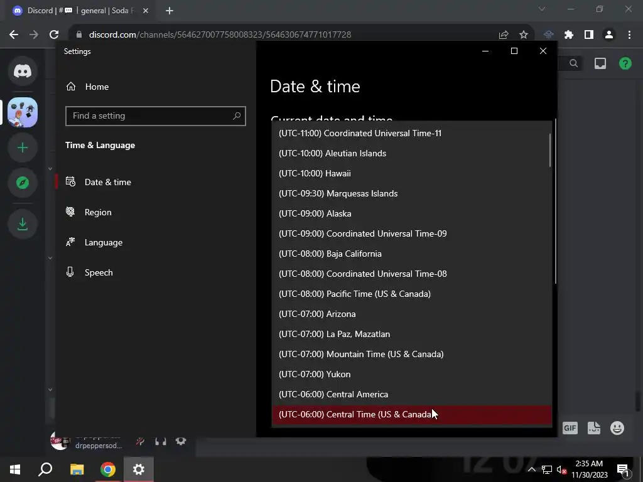Viewport: 643px width, 482px height.
Task: Open Region settings page
Action: [x=156, y=212]
